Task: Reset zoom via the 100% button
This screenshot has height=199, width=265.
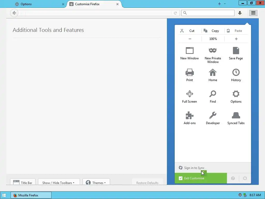Action: [213, 39]
